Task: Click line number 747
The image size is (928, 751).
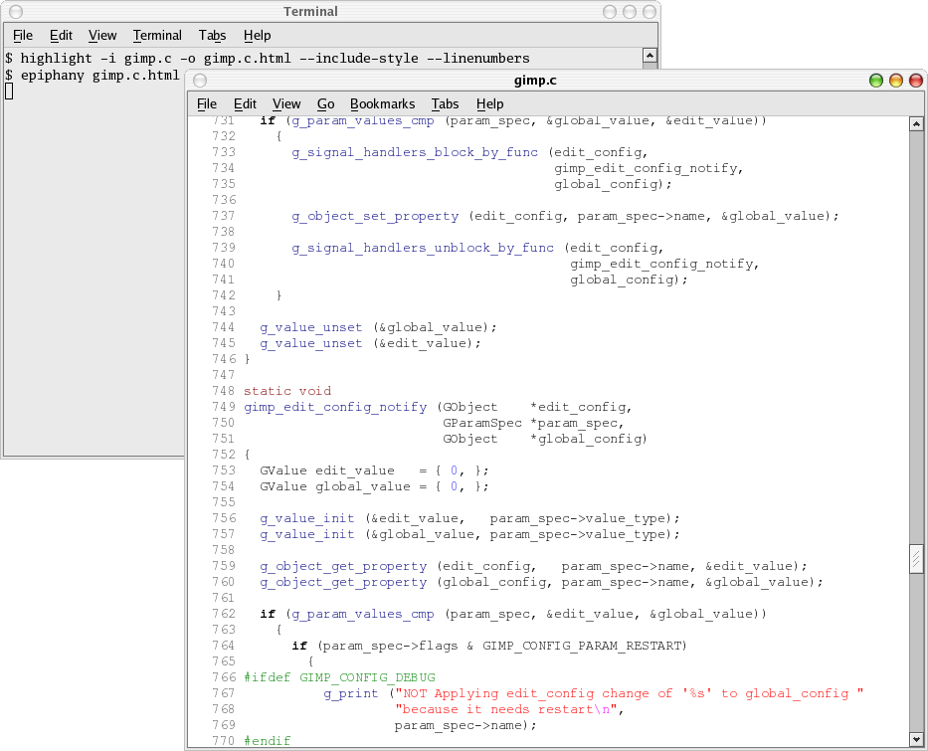Action: pyautogui.click(x=223, y=375)
